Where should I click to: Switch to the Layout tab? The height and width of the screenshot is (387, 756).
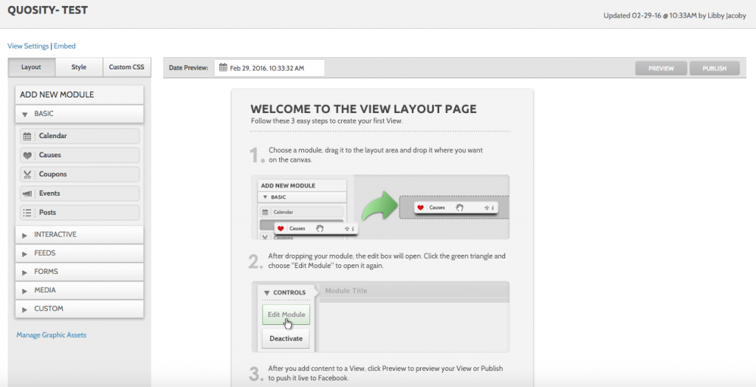[31, 67]
